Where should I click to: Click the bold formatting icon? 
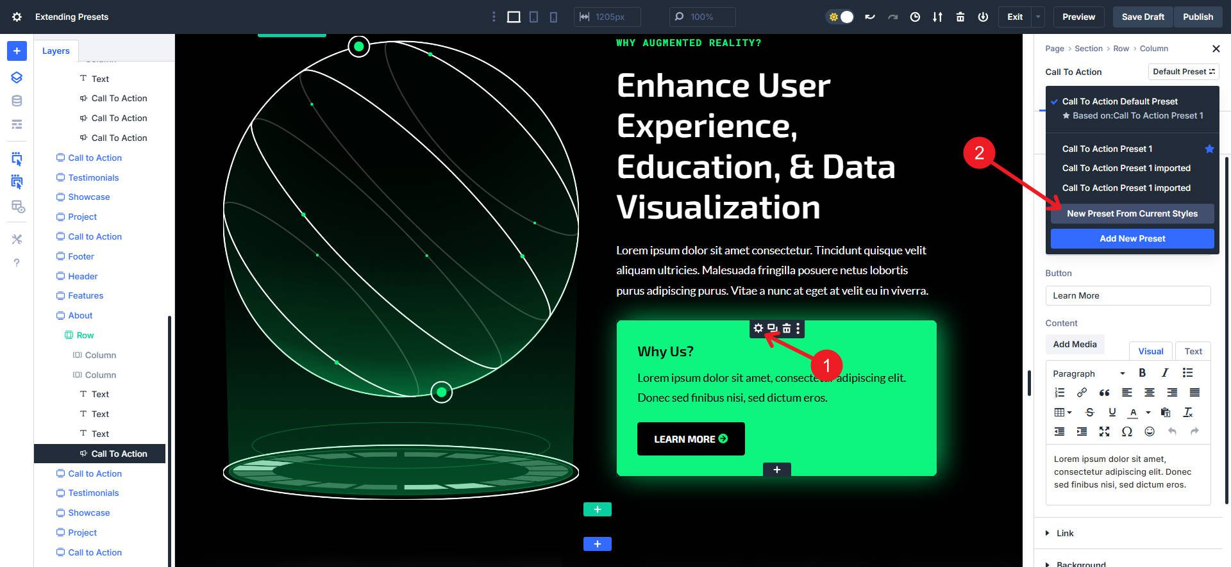pos(1142,373)
